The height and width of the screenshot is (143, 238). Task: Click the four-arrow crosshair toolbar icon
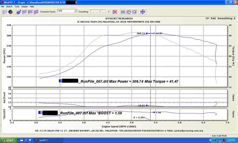pos(142,12)
